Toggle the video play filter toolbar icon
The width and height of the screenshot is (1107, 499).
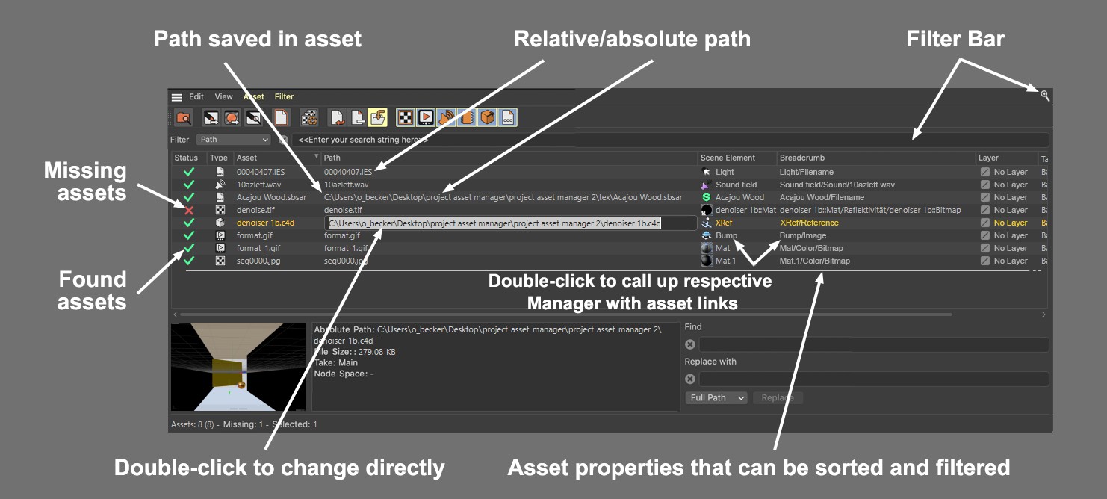426,117
